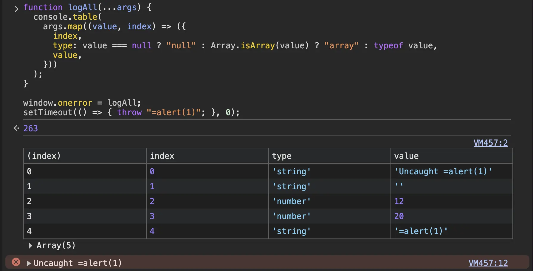Screen dimensions: 533x271
Task: Click the 'string' type cell in row 1
Action: (x=329, y=186)
